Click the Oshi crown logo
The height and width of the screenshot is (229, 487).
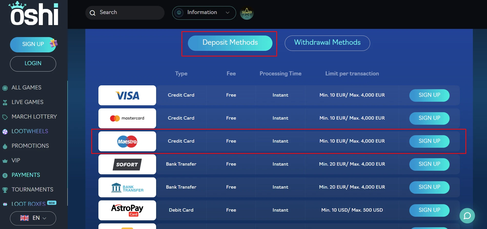(34, 13)
